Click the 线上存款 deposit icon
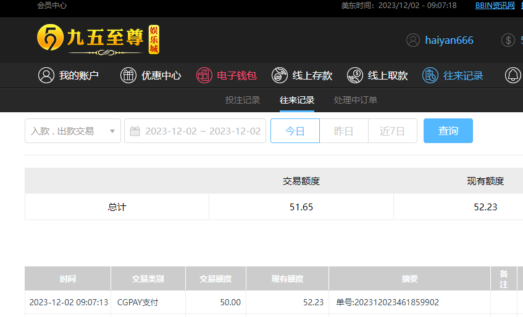 point(280,75)
